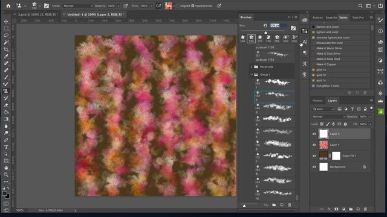Add a layer style with fx icon
The image size is (387, 217).
coord(329,209)
